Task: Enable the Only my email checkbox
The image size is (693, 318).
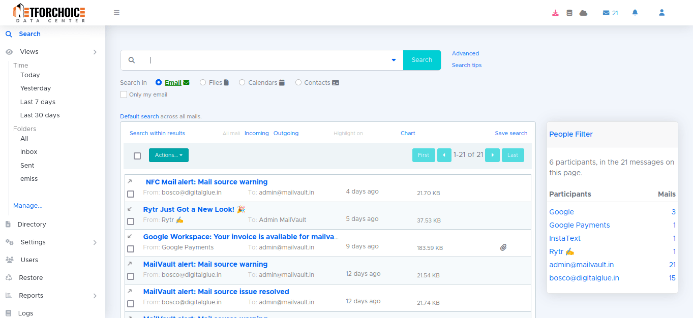Action: pyautogui.click(x=124, y=94)
